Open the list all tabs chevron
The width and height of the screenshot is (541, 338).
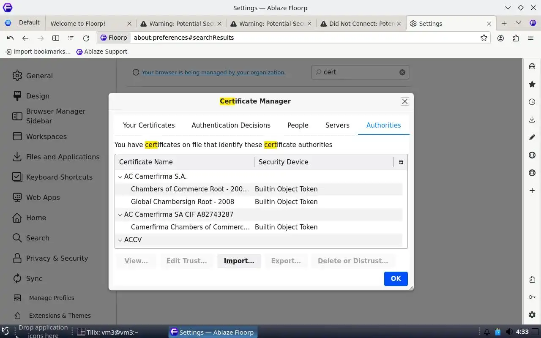pyautogui.click(x=519, y=23)
